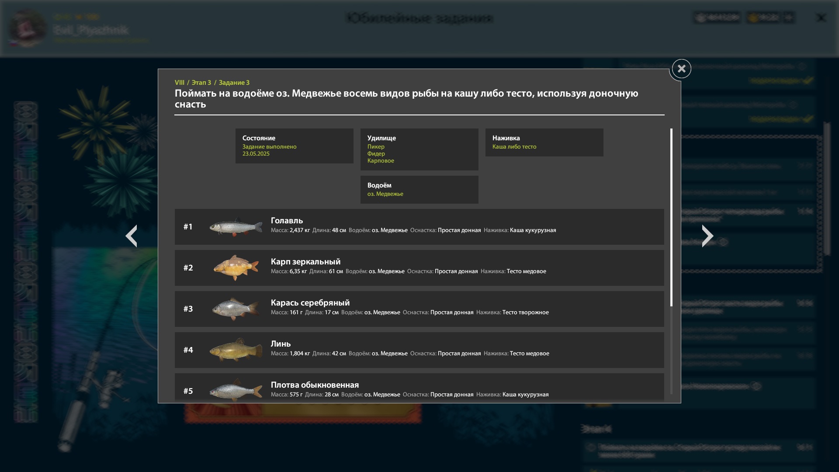This screenshot has height=472, width=839.
Task: Click the Пикер rod type
Action: (x=376, y=147)
